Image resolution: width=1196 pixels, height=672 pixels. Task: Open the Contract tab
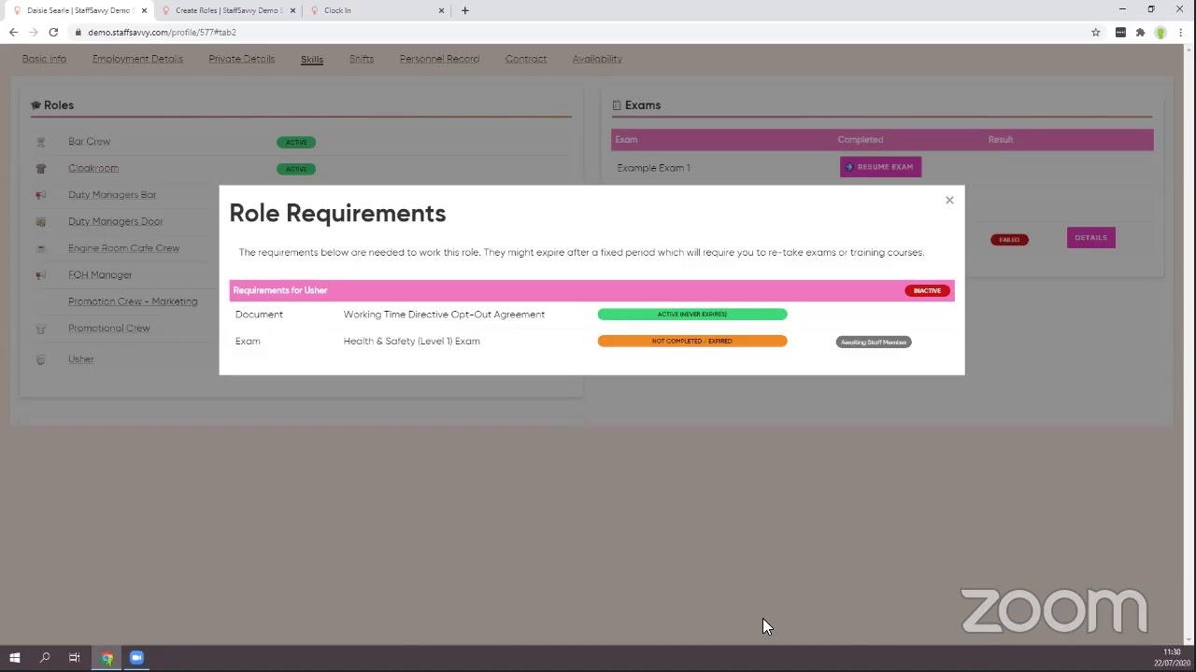tap(526, 59)
